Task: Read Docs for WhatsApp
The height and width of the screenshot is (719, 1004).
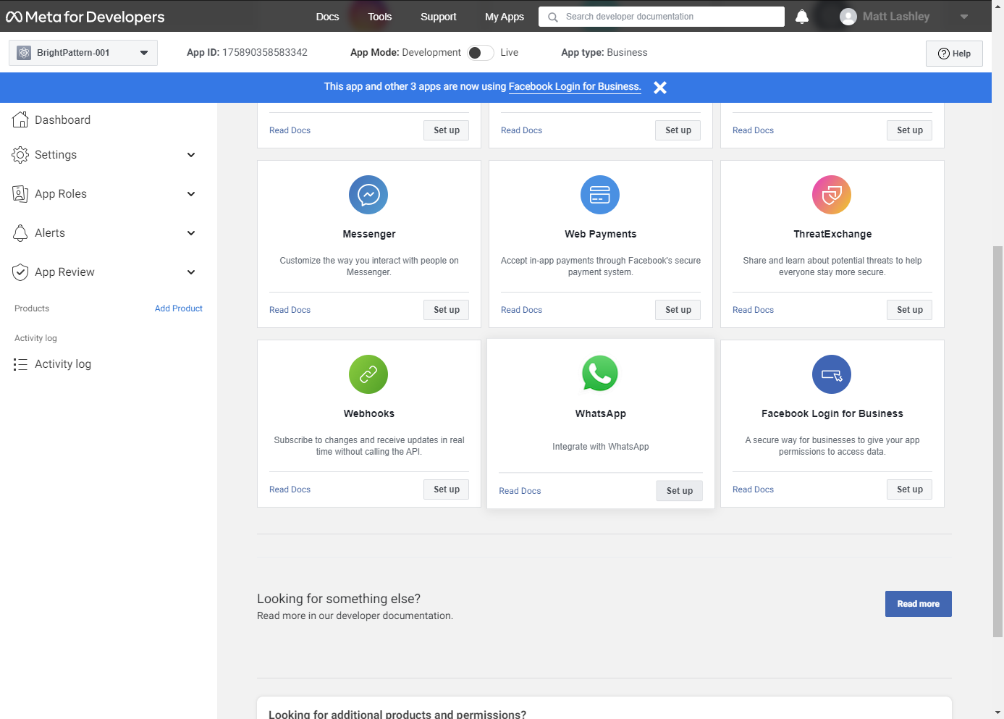Action: (x=520, y=491)
